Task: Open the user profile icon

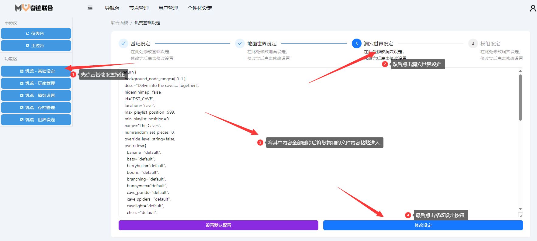Action: [533, 8]
